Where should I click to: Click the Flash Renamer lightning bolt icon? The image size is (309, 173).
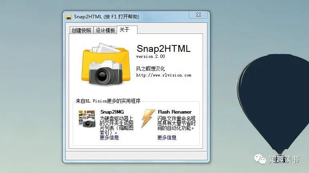click(148, 118)
